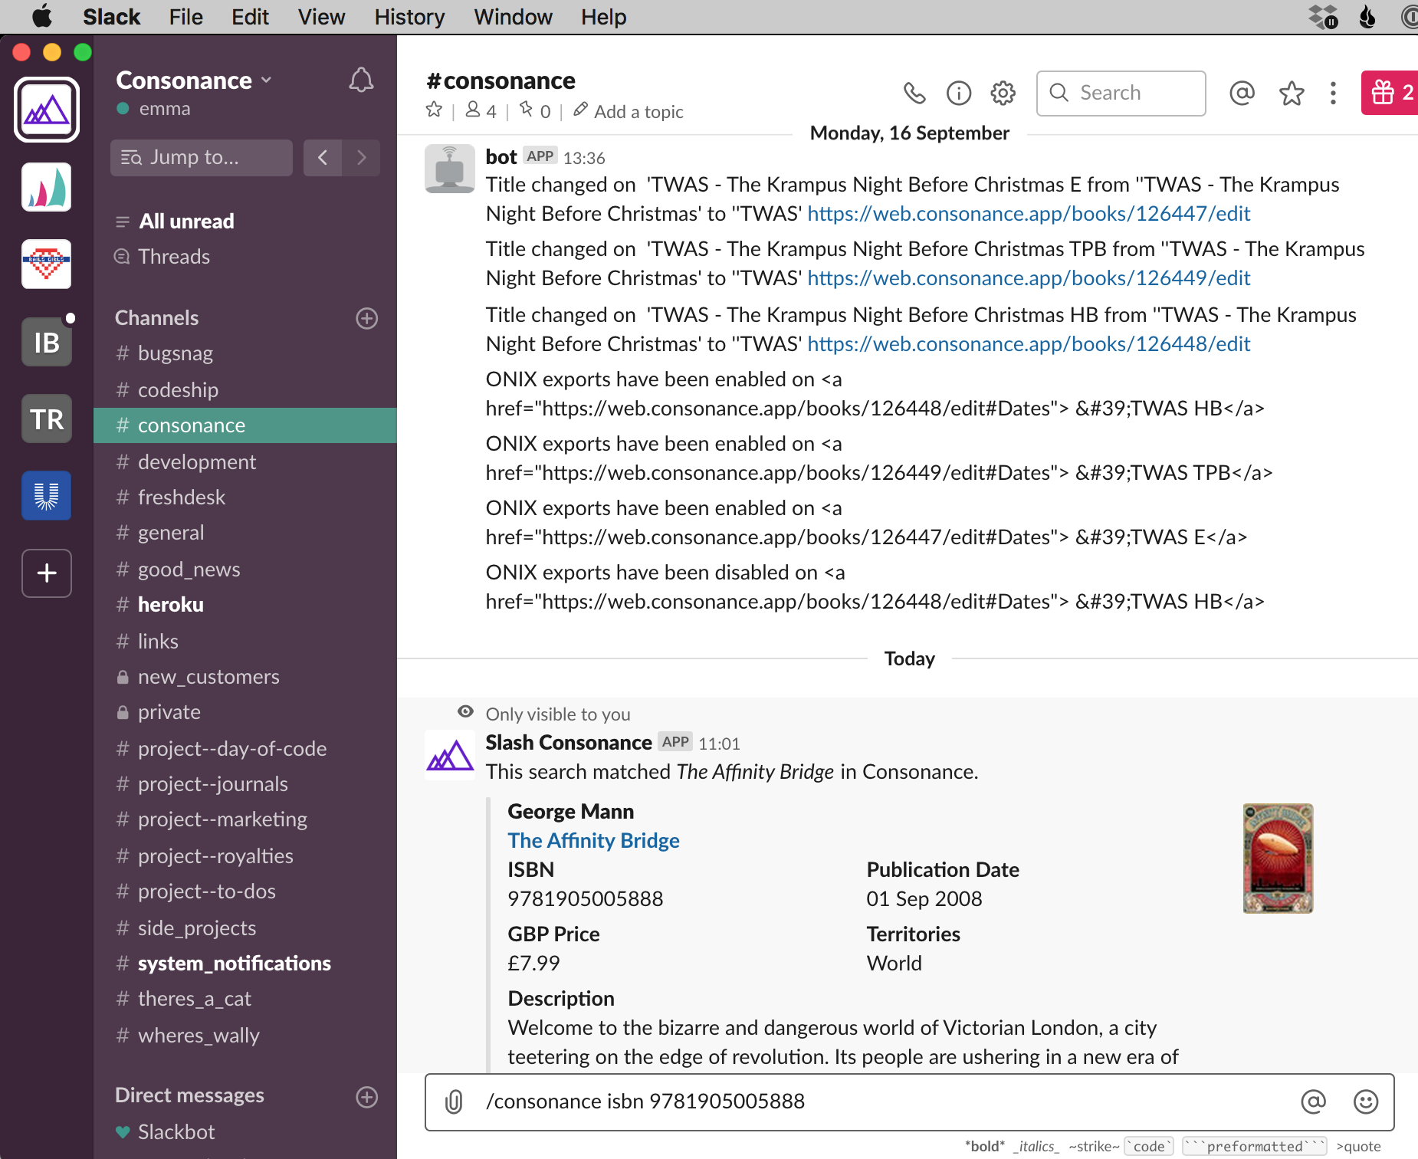Open more items vertical dots menu
Viewport: 1418px width, 1159px height.
[1334, 93]
